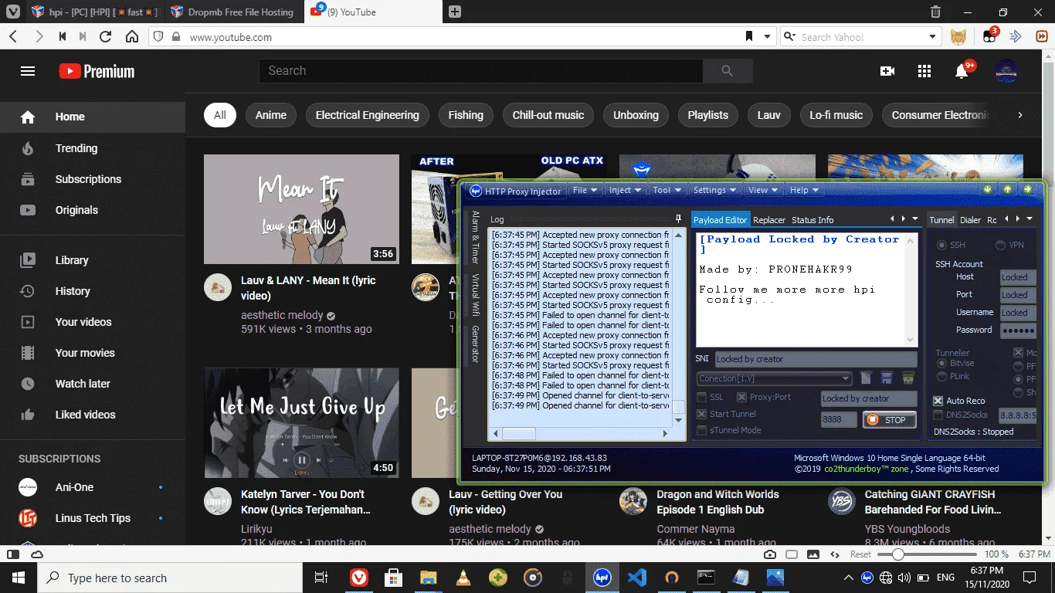Select the SSH radio button

click(x=941, y=245)
